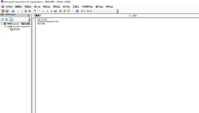Click the Redo arrow icon
Image resolution: width=199 pixels, height=113 pixels.
point(39,11)
